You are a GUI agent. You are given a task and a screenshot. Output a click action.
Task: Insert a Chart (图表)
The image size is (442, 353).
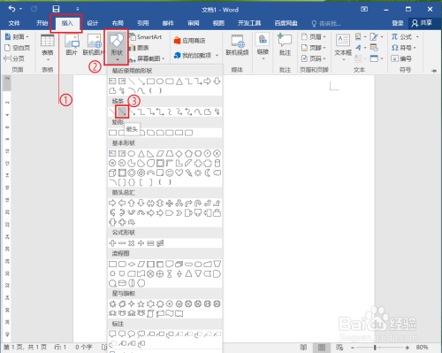pos(139,48)
